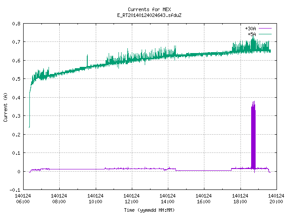Click the 0.8 y-axis tick label

click(16, 24)
